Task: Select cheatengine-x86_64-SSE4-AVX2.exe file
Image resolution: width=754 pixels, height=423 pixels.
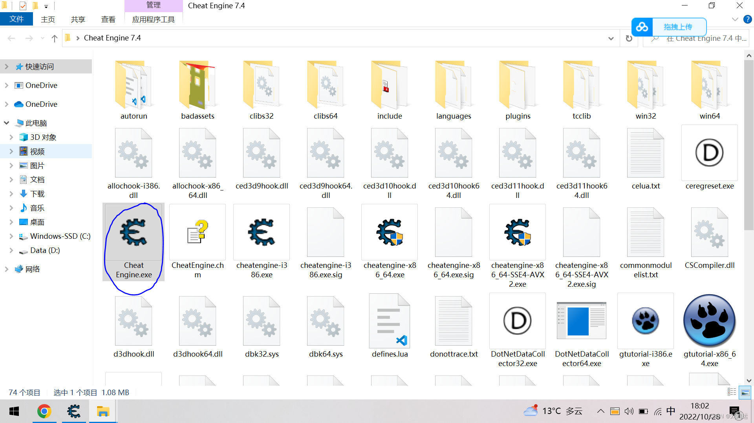Action: (x=518, y=247)
